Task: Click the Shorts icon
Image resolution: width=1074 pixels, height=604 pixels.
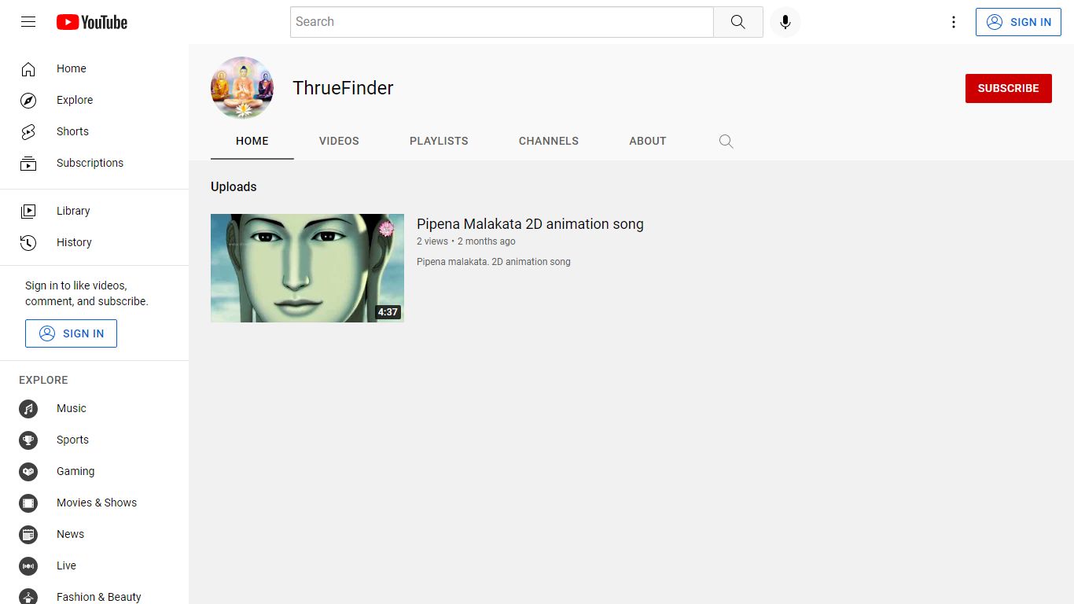Action: [x=28, y=132]
